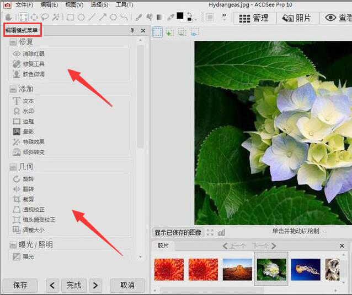Expand the toolbar overflow chevron
The width and height of the screenshot is (352, 295).
click(224, 15)
